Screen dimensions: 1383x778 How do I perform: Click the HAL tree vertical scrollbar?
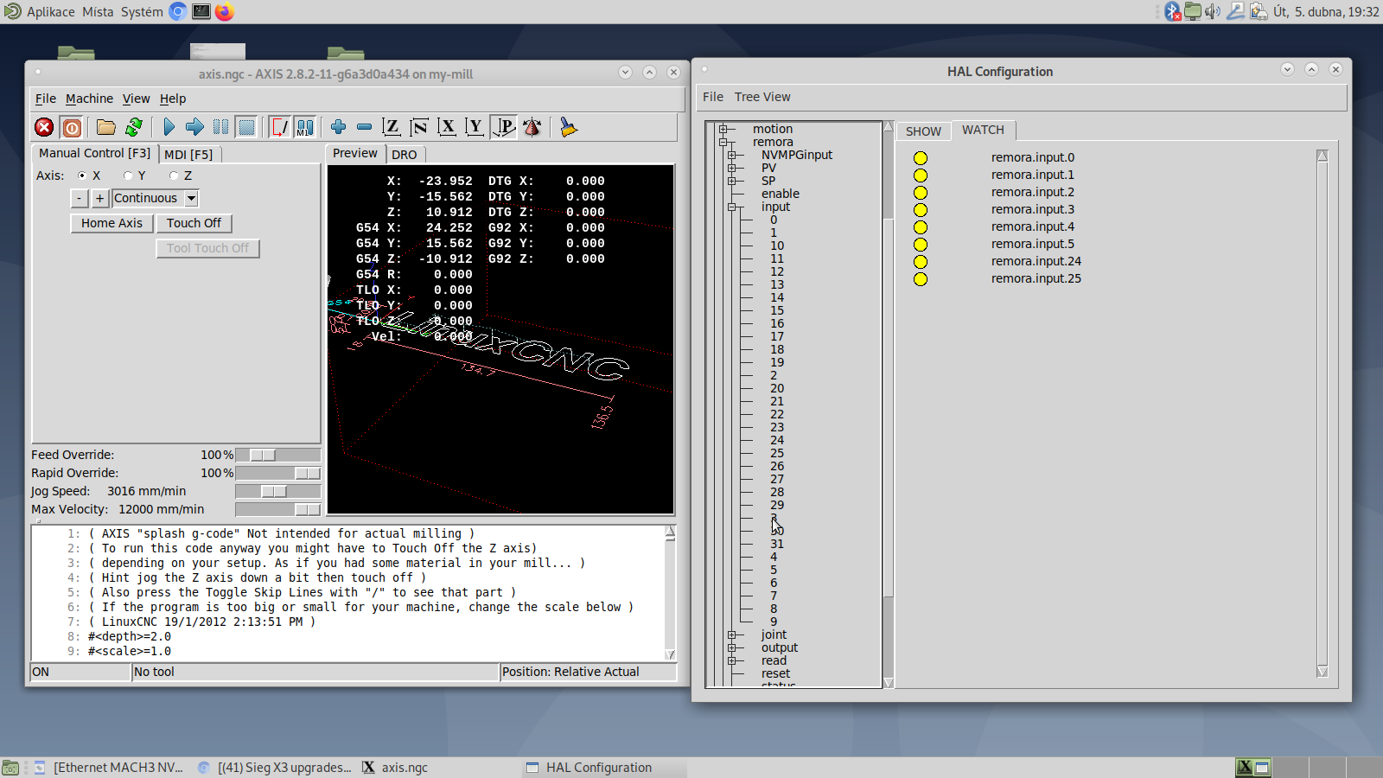point(888,405)
